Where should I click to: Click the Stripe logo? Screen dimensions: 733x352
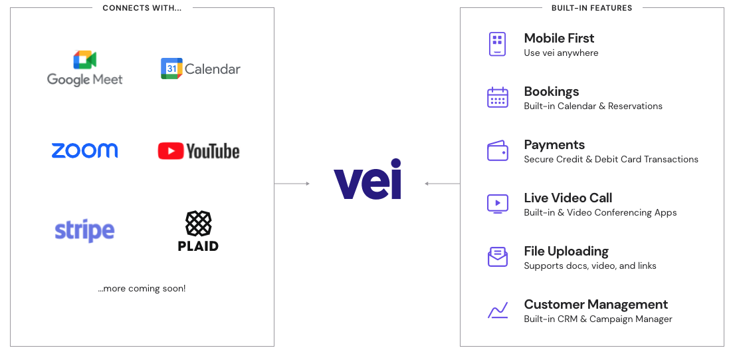[84, 231]
